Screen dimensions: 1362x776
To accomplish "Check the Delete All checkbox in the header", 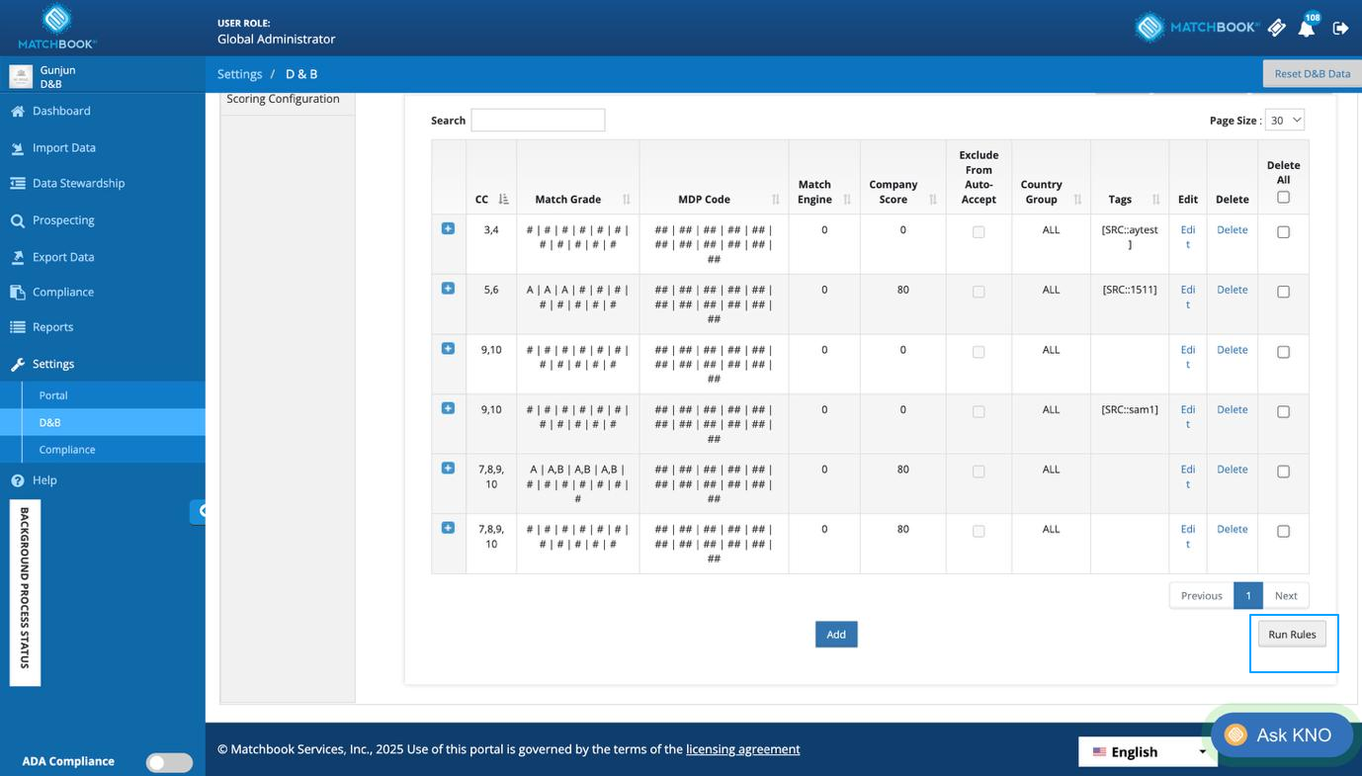I will (x=1283, y=198).
